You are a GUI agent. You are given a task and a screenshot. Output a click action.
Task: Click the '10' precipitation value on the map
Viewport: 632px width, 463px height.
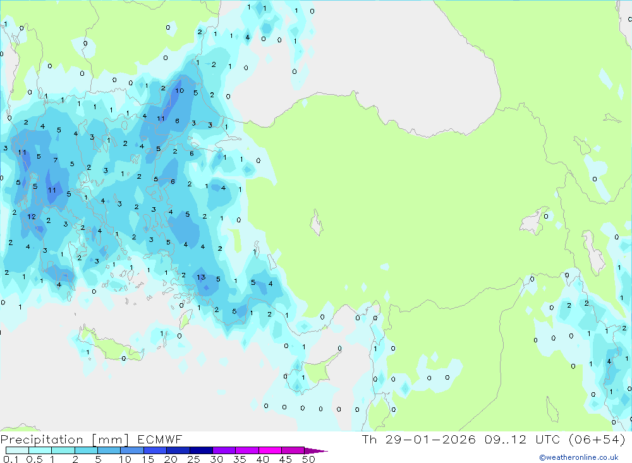coord(179,91)
